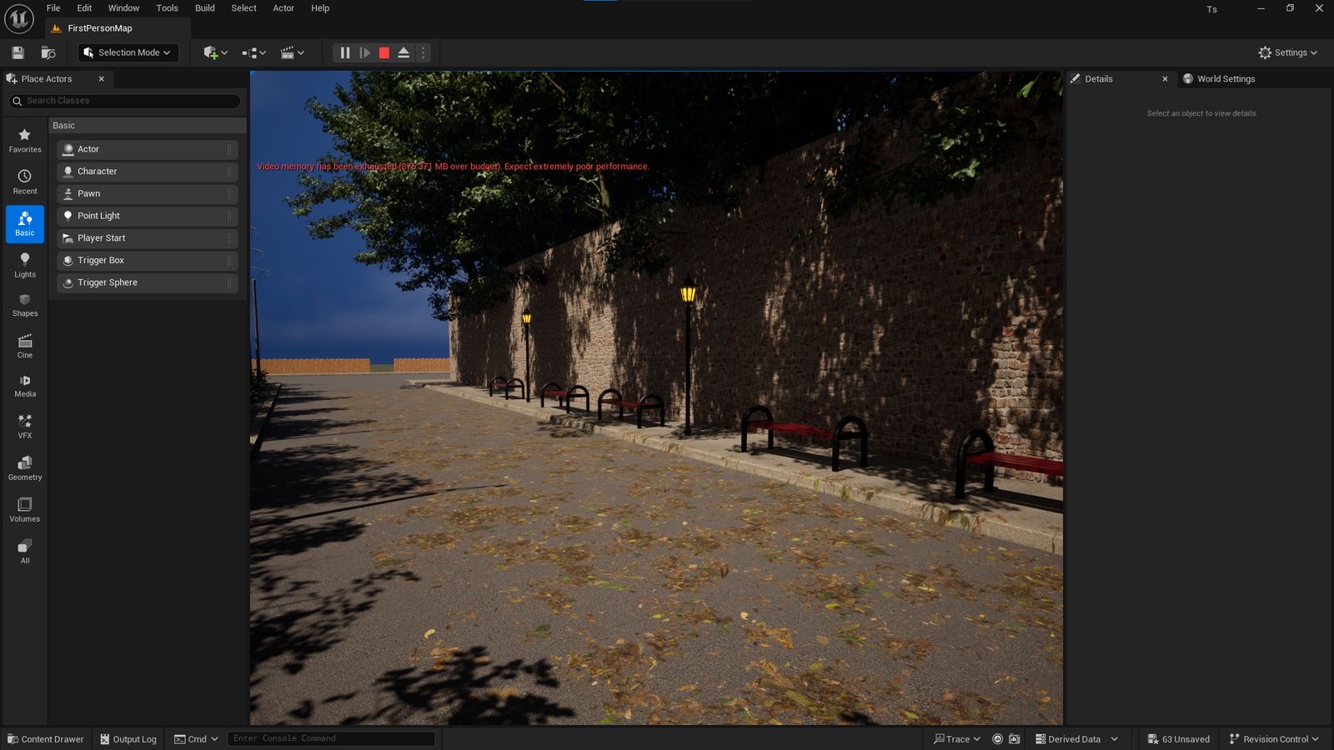Screen dimensions: 1334x750
Task: Stop the play-in-editor session
Action: (x=384, y=52)
